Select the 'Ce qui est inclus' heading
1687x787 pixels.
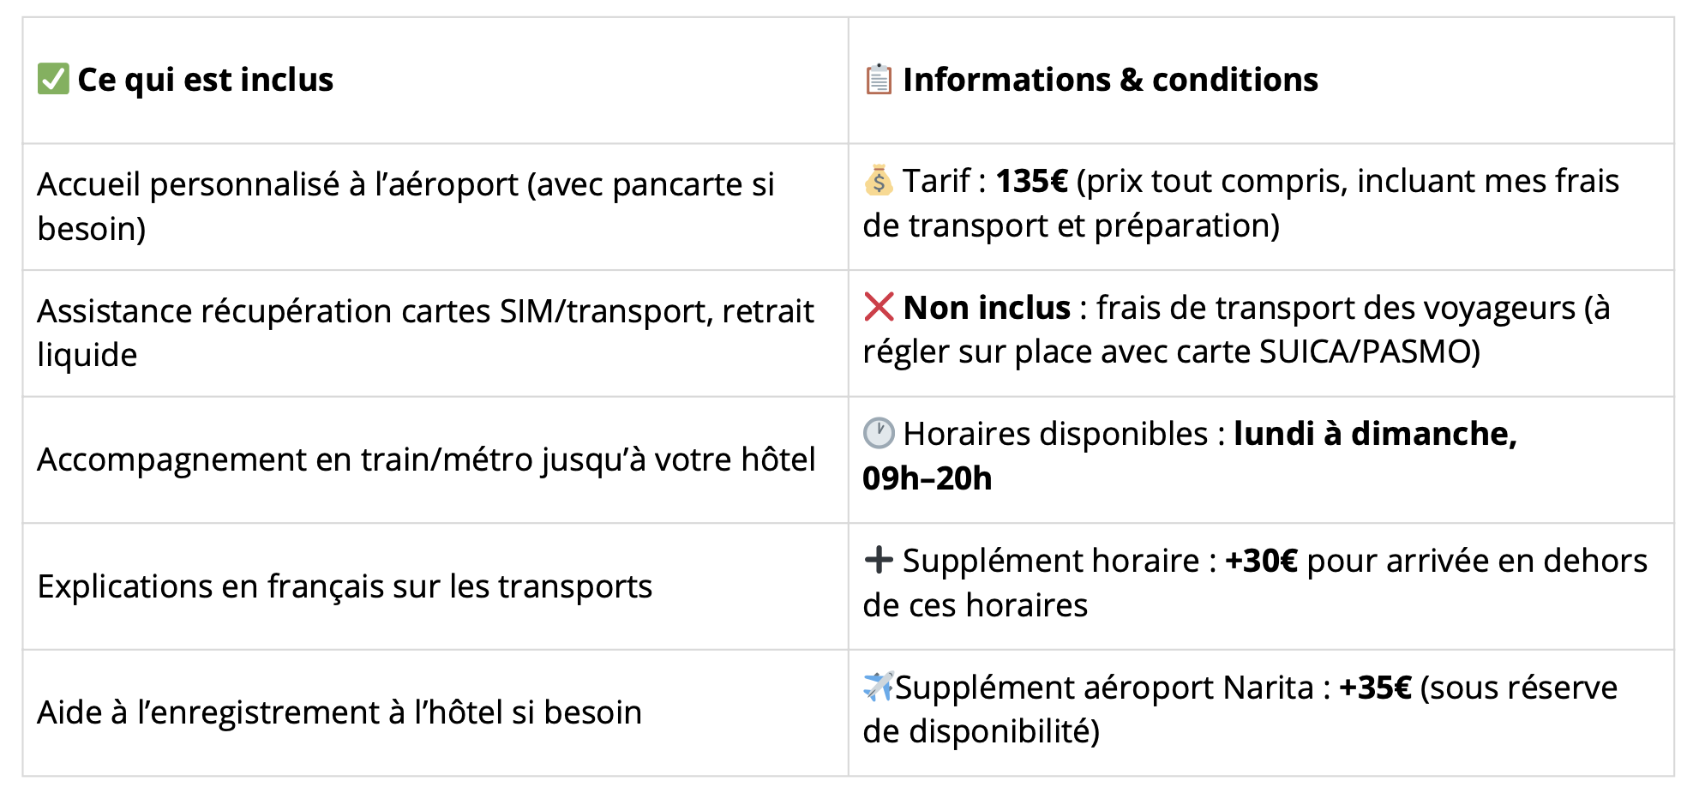[x=206, y=80]
